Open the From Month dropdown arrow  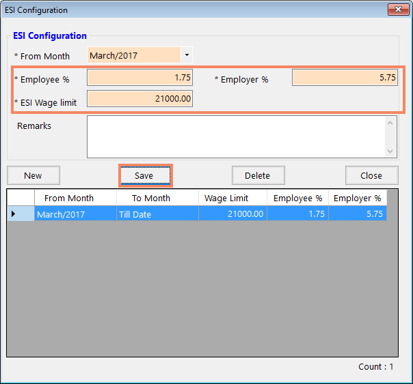[187, 55]
